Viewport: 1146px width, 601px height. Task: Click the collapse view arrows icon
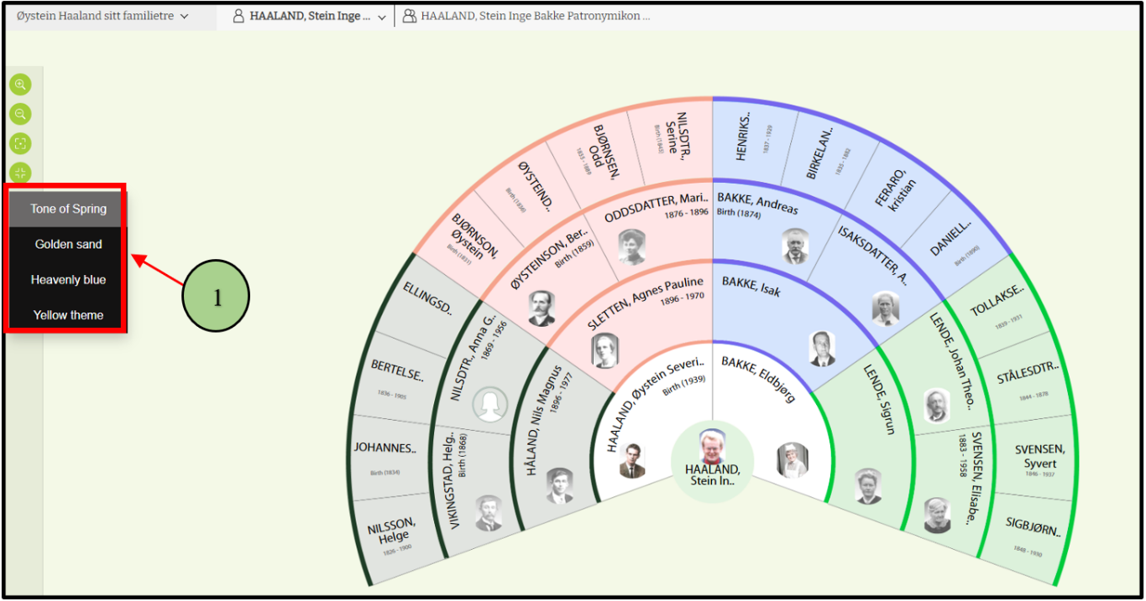coord(20,173)
